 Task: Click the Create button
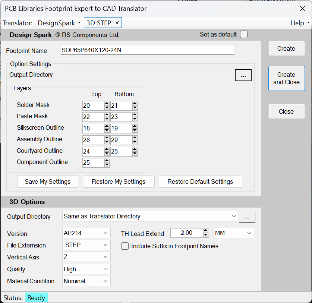(x=286, y=48)
